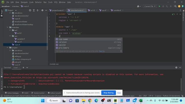Click Expand All icon in Project panel
Screen dimensions: 185x104
pos(34,10)
